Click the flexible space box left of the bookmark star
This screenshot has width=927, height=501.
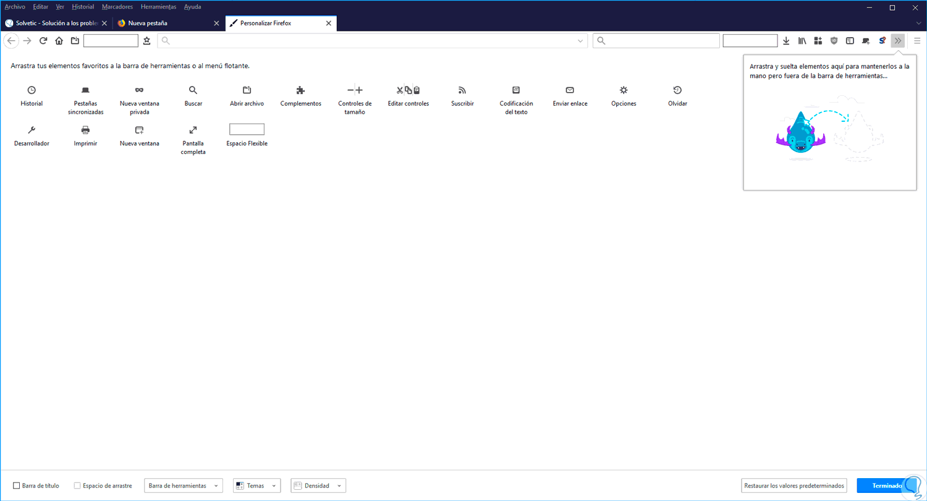click(x=111, y=41)
